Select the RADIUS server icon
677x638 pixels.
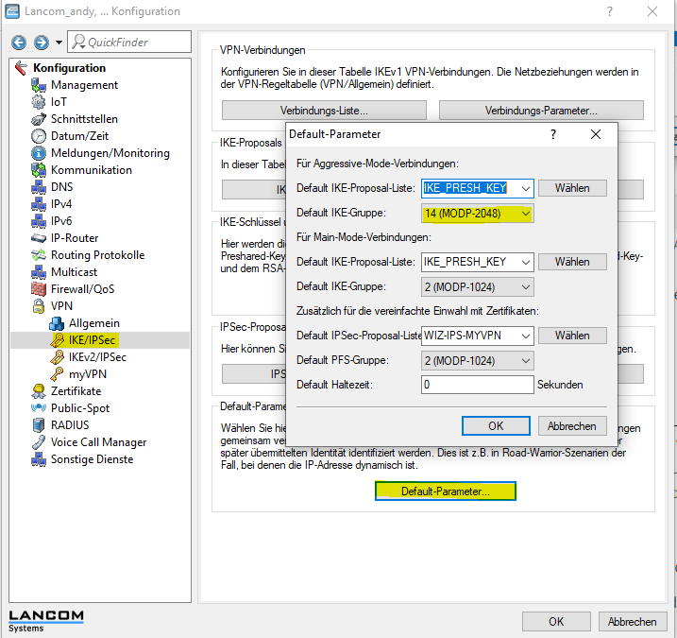click(39, 425)
